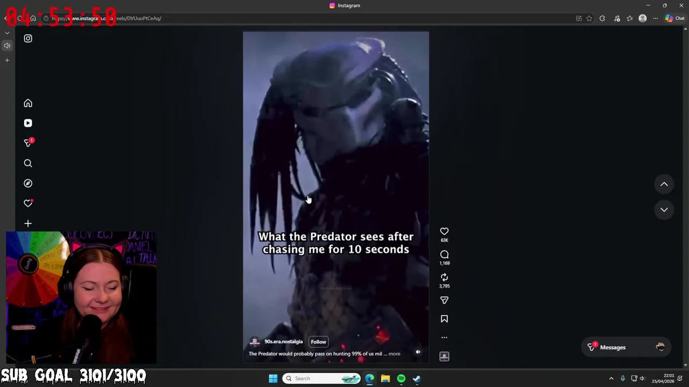Open comments on the reel

pos(444,255)
